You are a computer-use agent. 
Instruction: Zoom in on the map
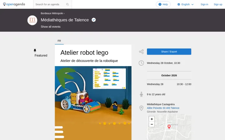pos(152,119)
